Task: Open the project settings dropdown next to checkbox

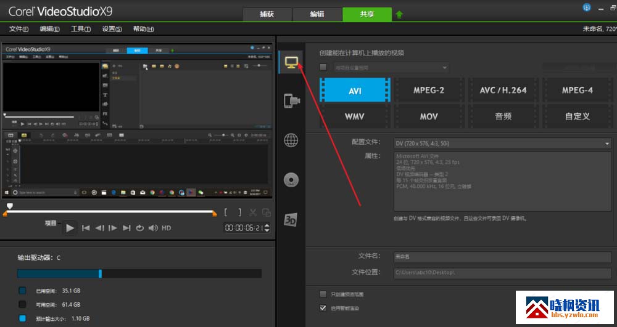Action: tap(391, 68)
